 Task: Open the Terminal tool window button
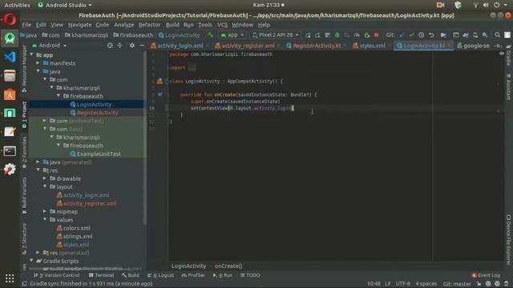101,275
